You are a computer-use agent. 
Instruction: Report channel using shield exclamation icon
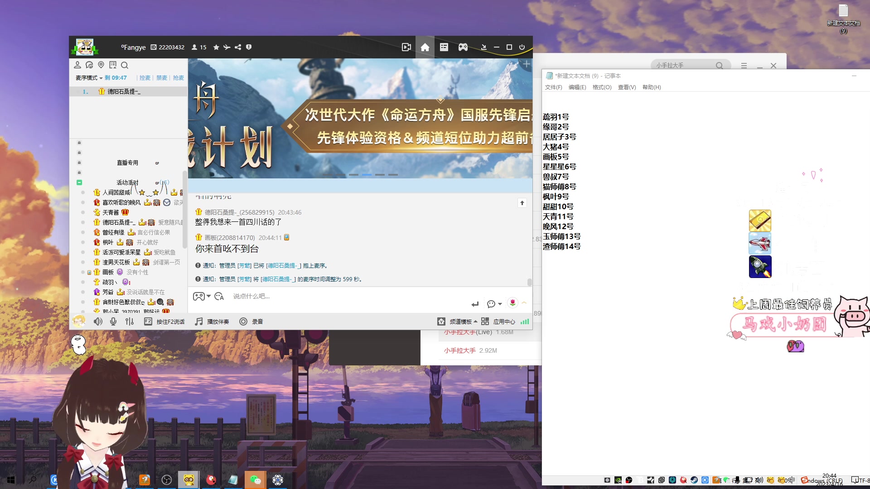[249, 47]
